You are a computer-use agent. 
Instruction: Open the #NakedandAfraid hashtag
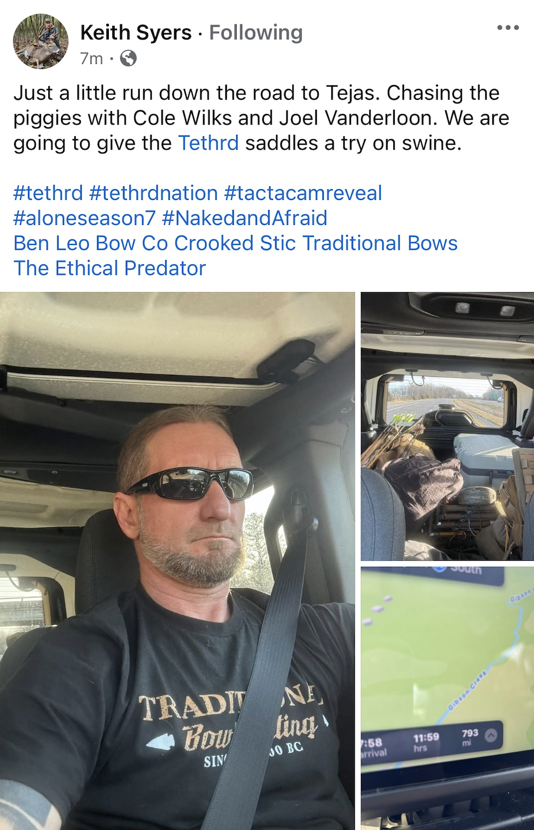244,218
